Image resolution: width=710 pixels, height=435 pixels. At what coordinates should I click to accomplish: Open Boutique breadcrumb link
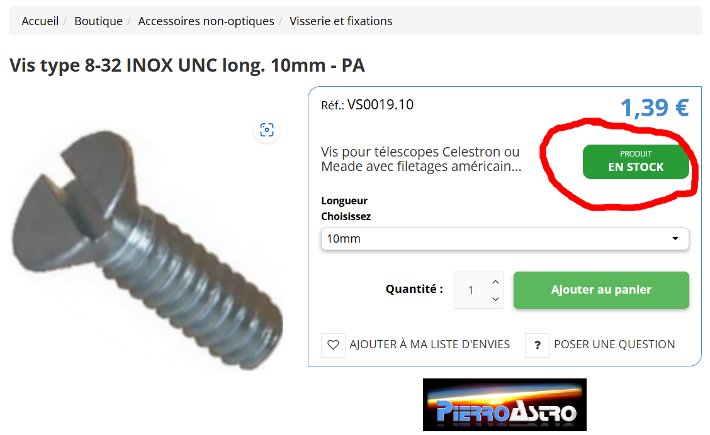pyautogui.click(x=98, y=21)
